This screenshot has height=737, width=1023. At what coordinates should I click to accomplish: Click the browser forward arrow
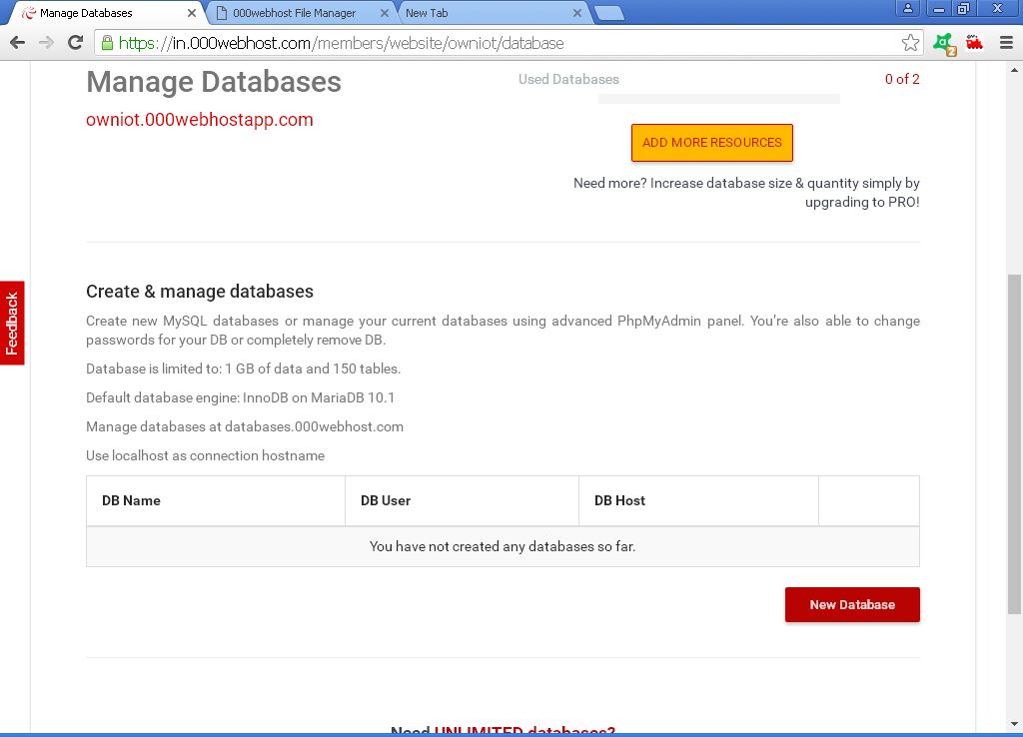pyautogui.click(x=46, y=43)
